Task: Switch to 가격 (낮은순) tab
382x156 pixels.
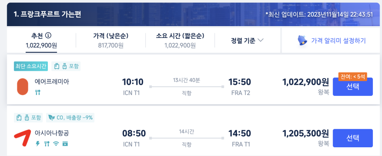Action: coord(111,40)
